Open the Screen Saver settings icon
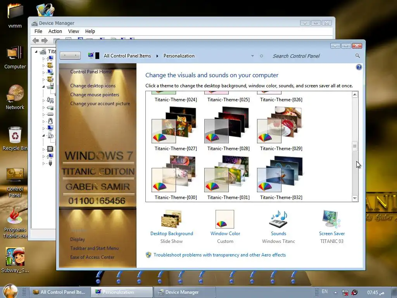 click(331, 219)
